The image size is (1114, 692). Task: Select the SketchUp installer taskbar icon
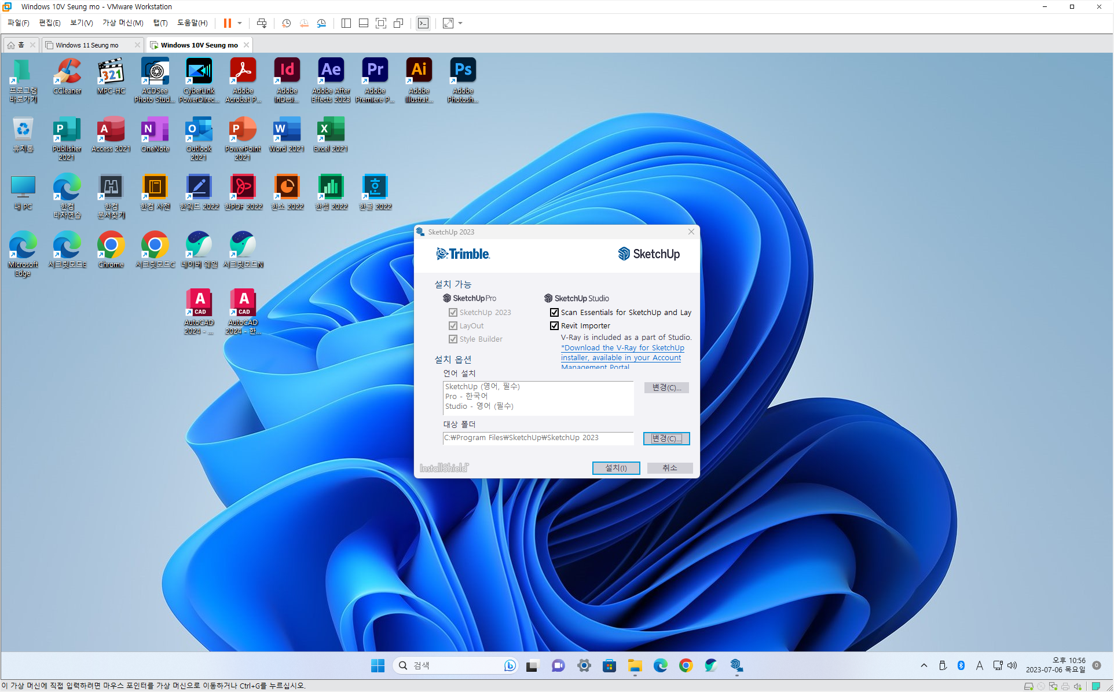point(736,665)
